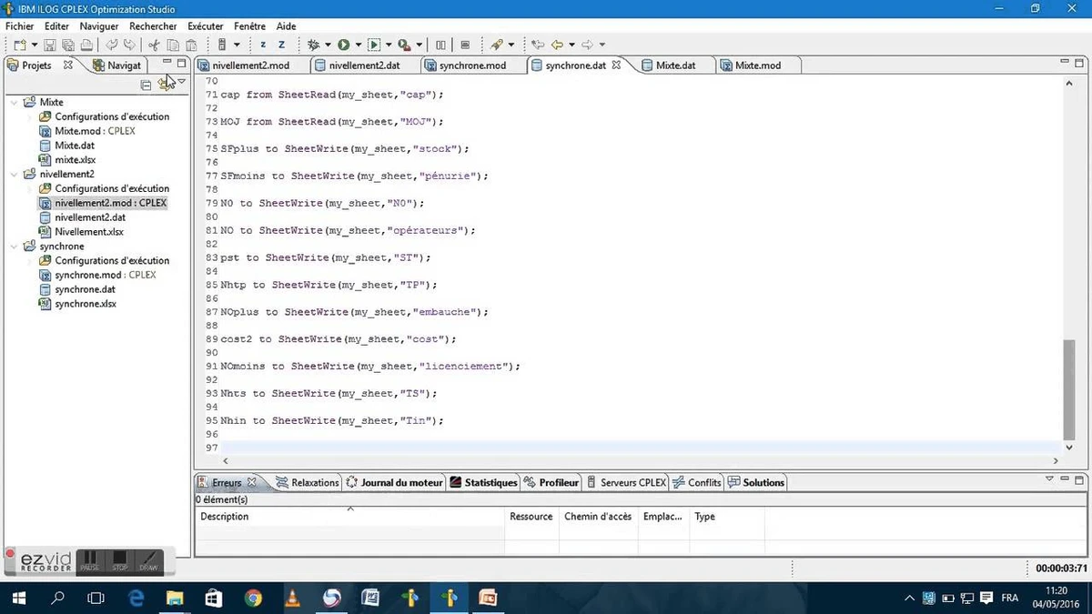Open the Relaxations tab

click(x=307, y=482)
